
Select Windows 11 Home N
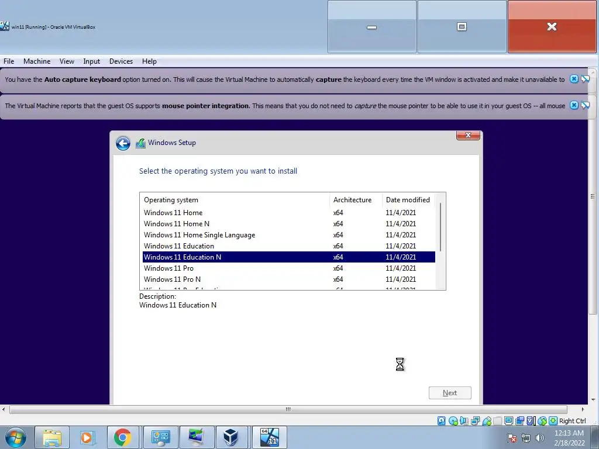[x=289, y=224]
